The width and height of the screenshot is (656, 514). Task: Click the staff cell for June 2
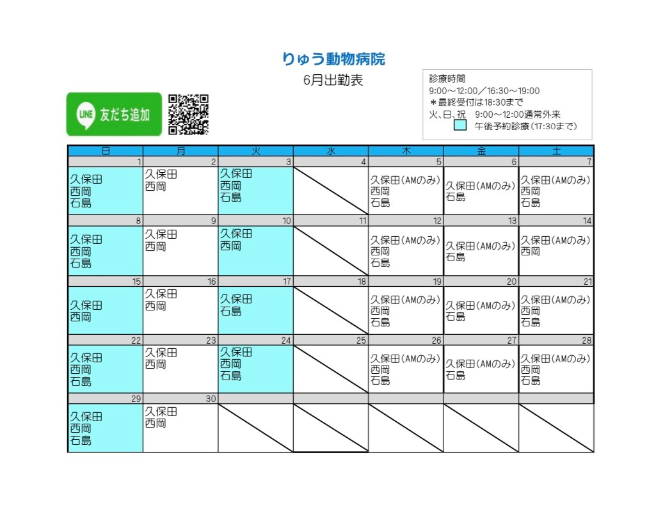[x=180, y=191]
